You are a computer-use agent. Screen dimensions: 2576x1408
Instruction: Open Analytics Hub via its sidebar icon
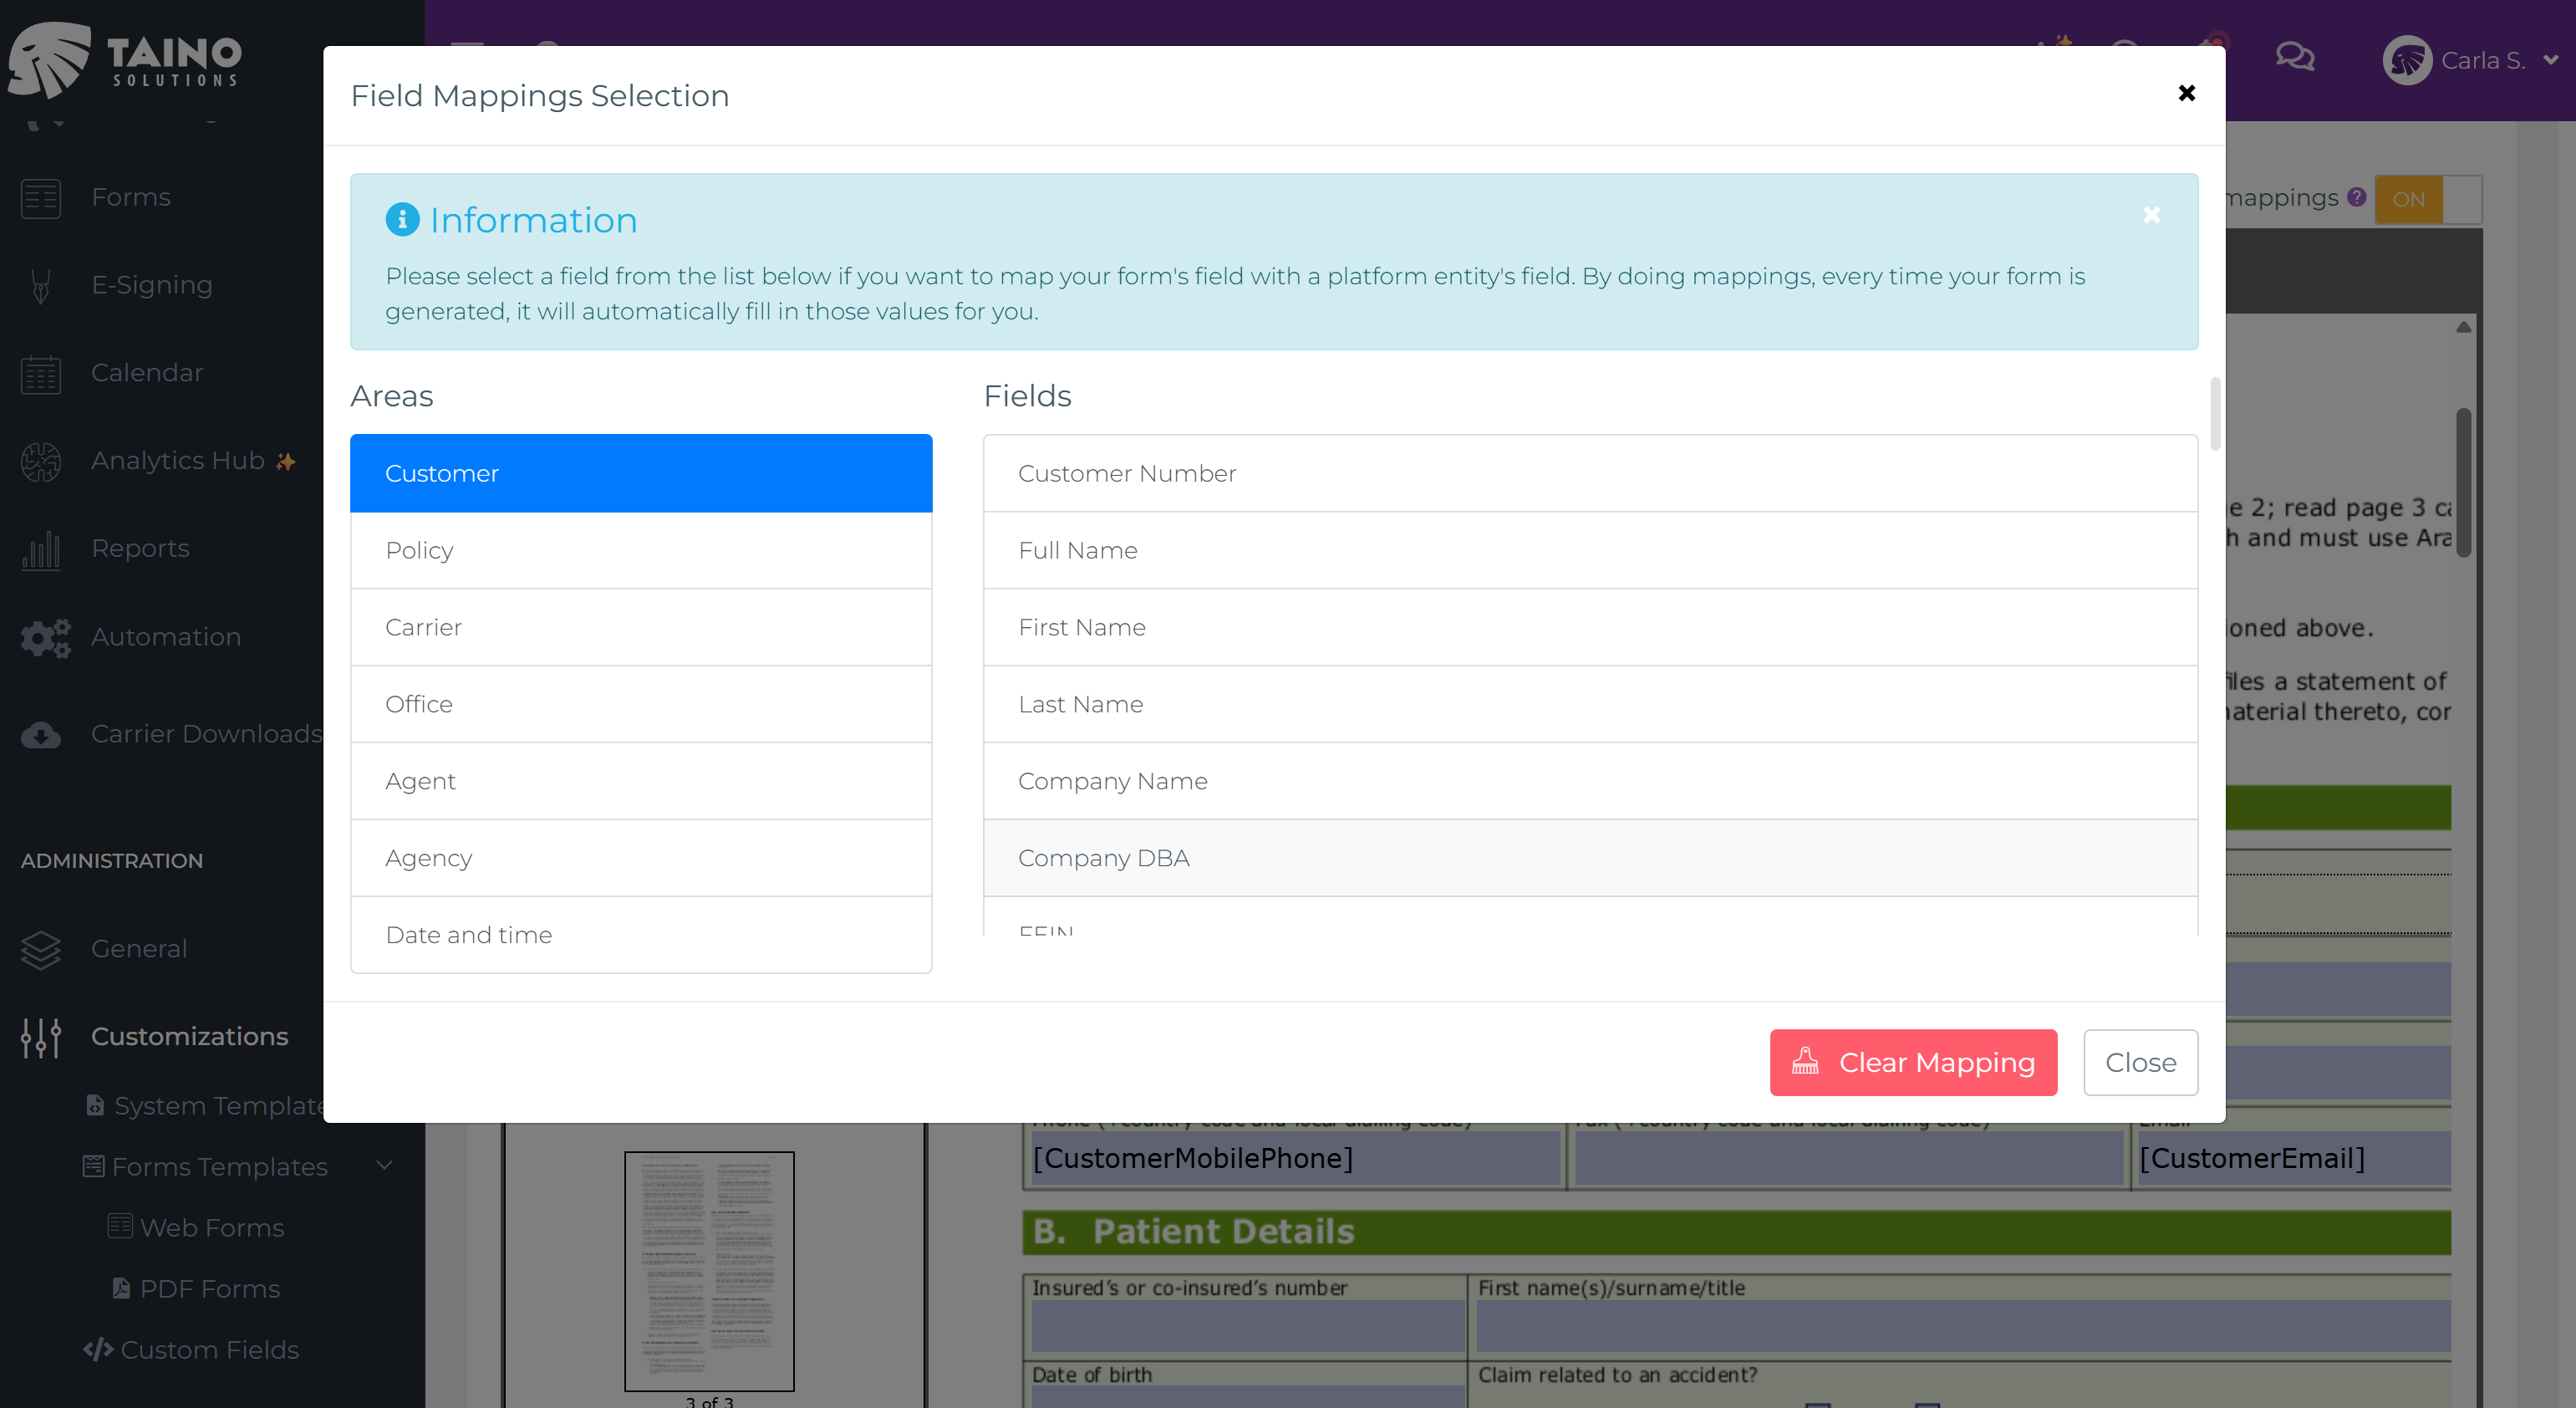(x=40, y=461)
